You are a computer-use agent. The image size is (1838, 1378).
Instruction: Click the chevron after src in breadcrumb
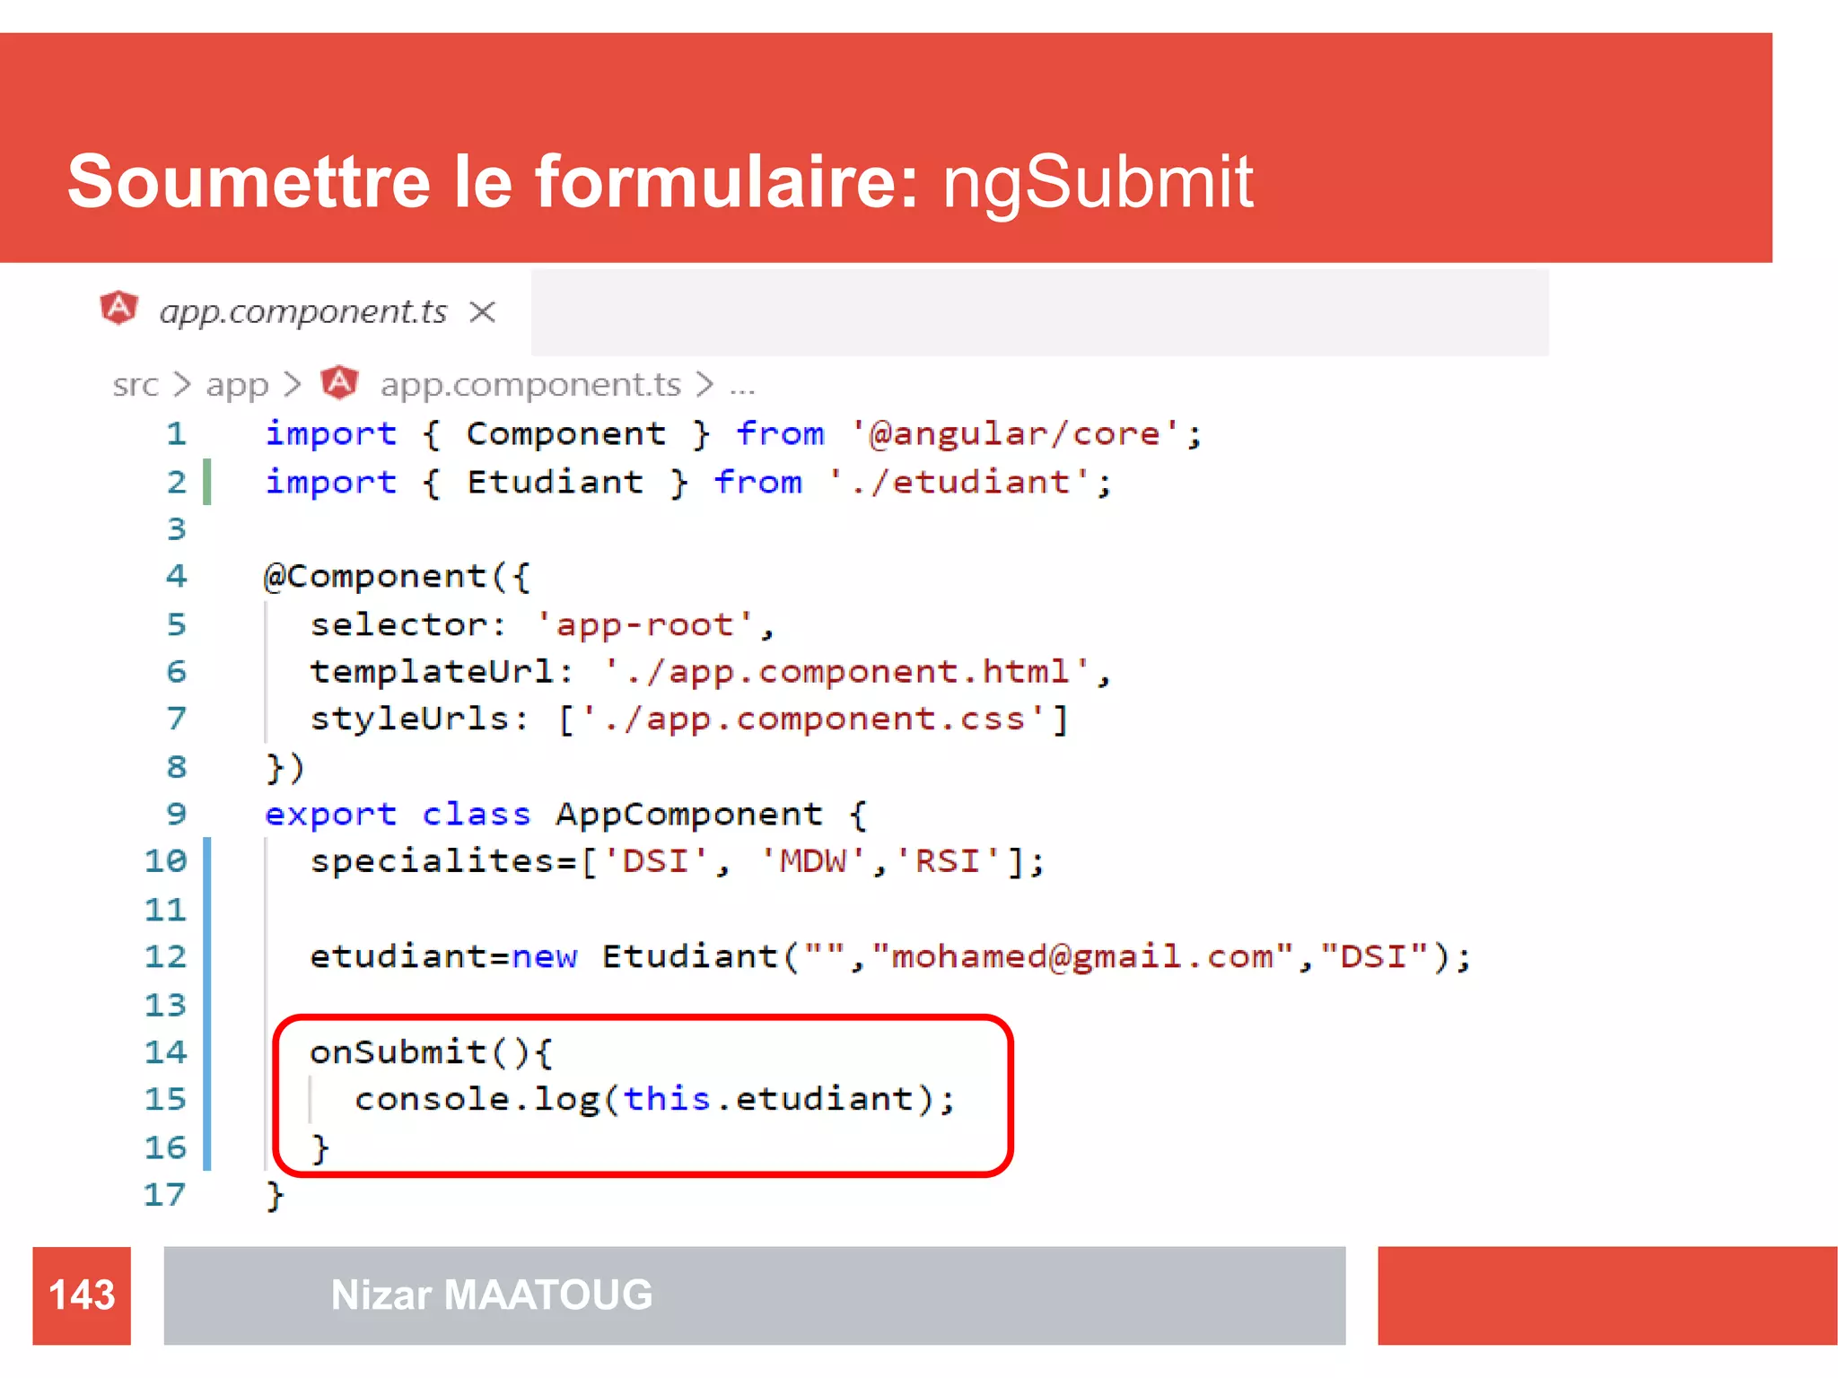click(182, 385)
